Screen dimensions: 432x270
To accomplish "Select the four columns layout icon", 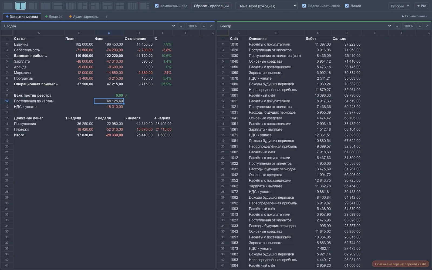I will tap(132, 6).
